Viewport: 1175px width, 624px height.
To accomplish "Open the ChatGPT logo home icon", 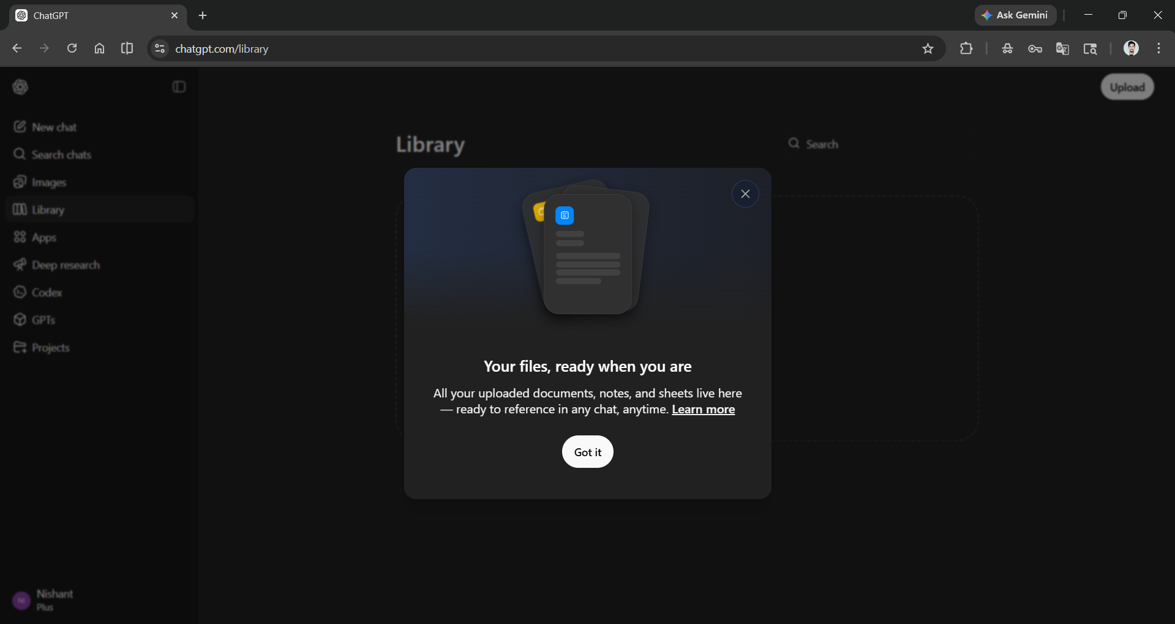I will [20, 86].
